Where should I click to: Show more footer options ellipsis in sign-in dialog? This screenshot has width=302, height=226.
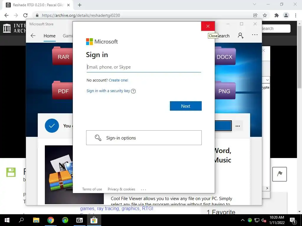pyautogui.click(x=144, y=190)
